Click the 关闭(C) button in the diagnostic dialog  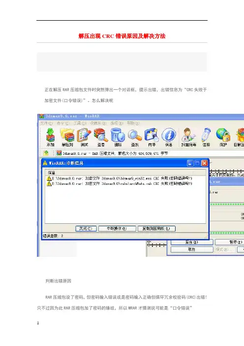pos(86,229)
